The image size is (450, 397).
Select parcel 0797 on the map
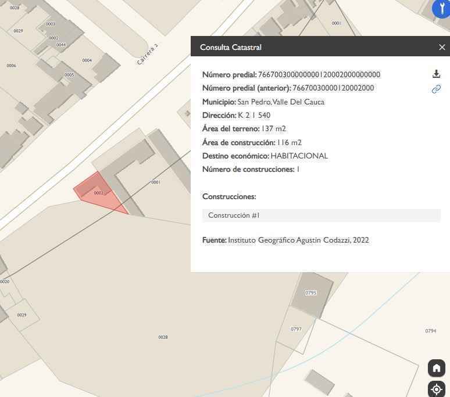(296, 329)
